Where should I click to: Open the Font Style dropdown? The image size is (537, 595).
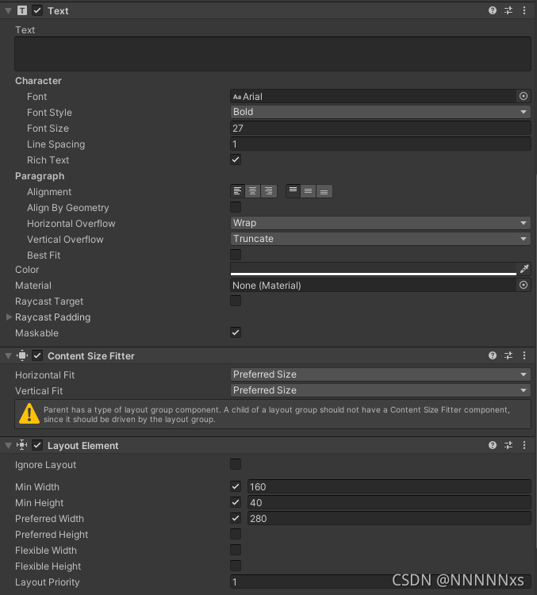[380, 112]
